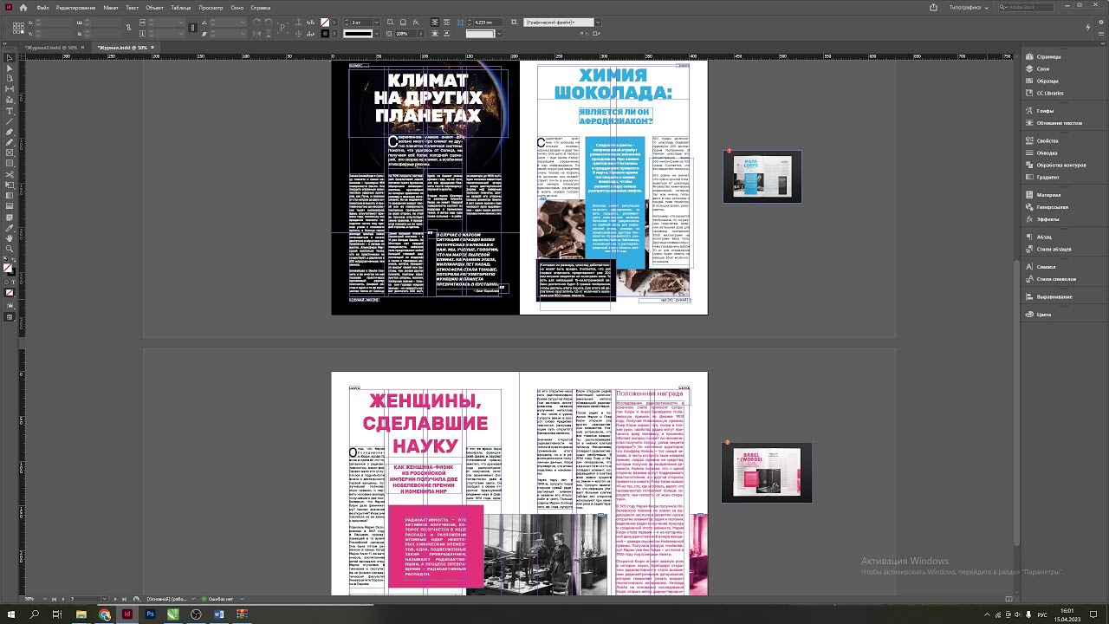Image resolution: width=1109 pixels, height=624 pixels.
Task: Open Chrome from the Windows taskbar
Action: coord(105,614)
